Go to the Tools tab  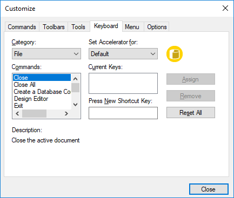[x=78, y=27]
